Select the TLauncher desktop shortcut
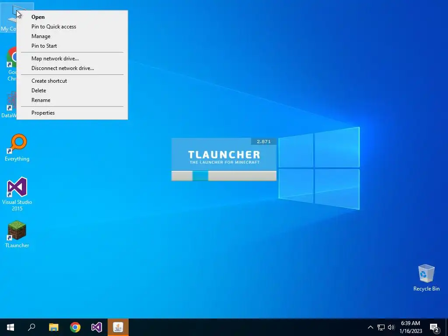This screenshot has width=448, height=336. pyautogui.click(x=17, y=234)
